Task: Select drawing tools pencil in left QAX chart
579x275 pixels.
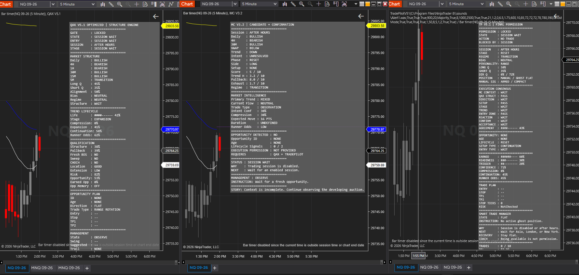Action: (x=111, y=4)
